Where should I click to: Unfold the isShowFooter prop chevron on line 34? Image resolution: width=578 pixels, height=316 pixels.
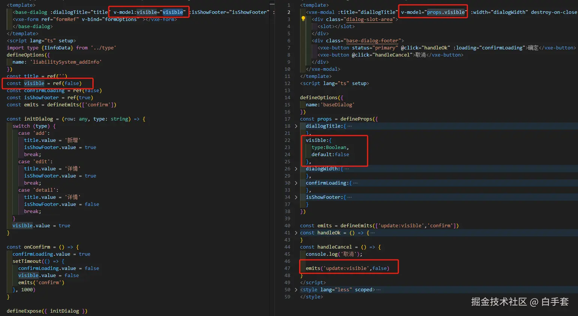[x=296, y=197]
